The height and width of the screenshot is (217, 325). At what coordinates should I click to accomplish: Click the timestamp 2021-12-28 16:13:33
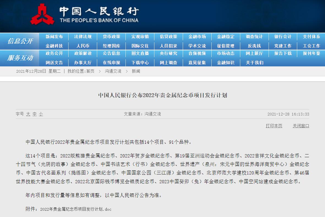pyautogui.click(x=288, y=114)
